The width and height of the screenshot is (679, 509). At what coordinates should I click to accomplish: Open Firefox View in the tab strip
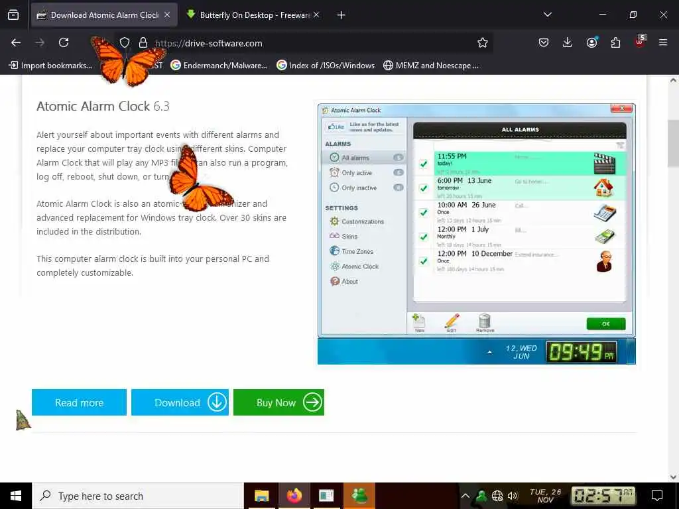(x=13, y=15)
